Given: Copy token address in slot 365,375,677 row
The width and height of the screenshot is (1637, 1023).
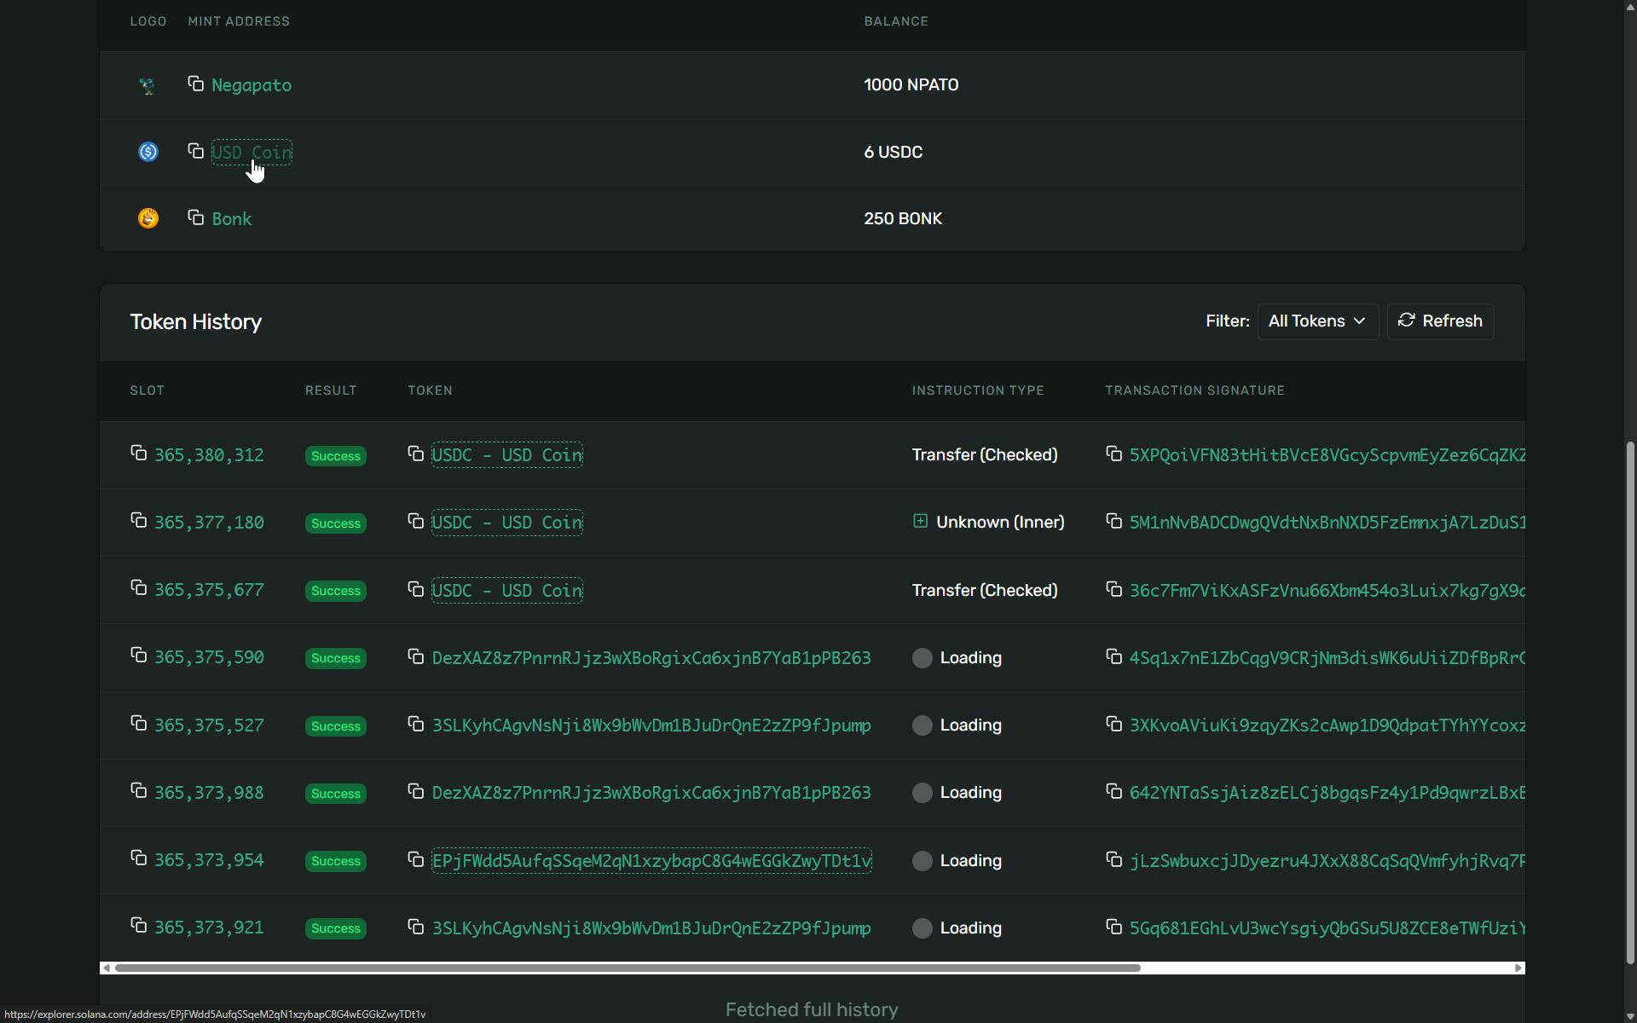Looking at the screenshot, I should pyautogui.click(x=415, y=589).
